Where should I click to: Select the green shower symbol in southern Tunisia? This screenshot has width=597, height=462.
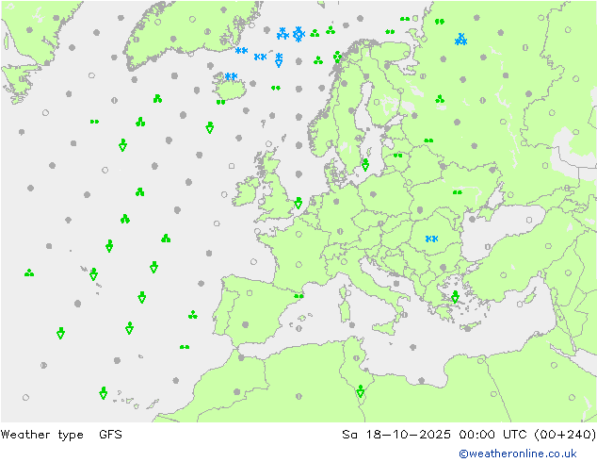click(361, 391)
